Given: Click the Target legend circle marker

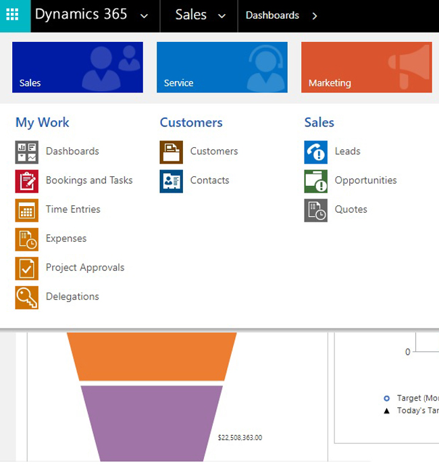Looking at the screenshot, I should 386,399.
